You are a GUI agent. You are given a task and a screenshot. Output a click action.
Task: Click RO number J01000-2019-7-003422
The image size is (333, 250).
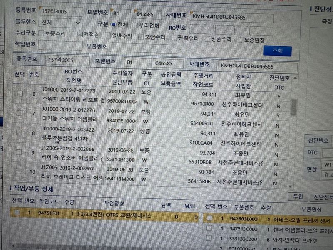coord(68,129)
